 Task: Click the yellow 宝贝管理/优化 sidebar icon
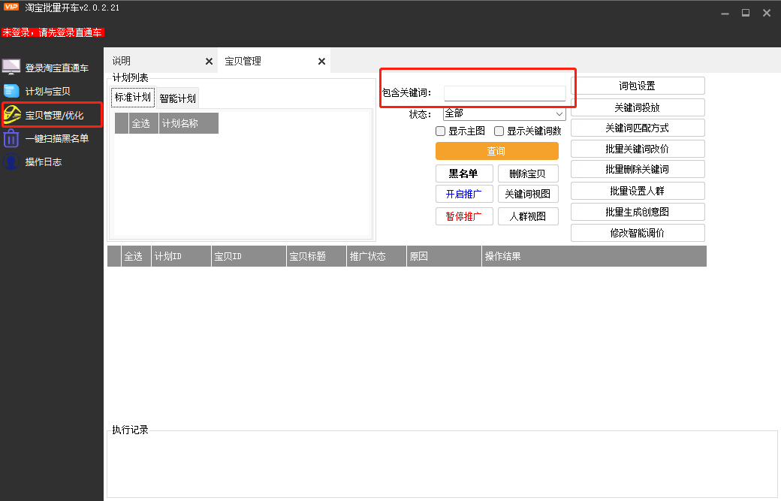tap(12, 114)
